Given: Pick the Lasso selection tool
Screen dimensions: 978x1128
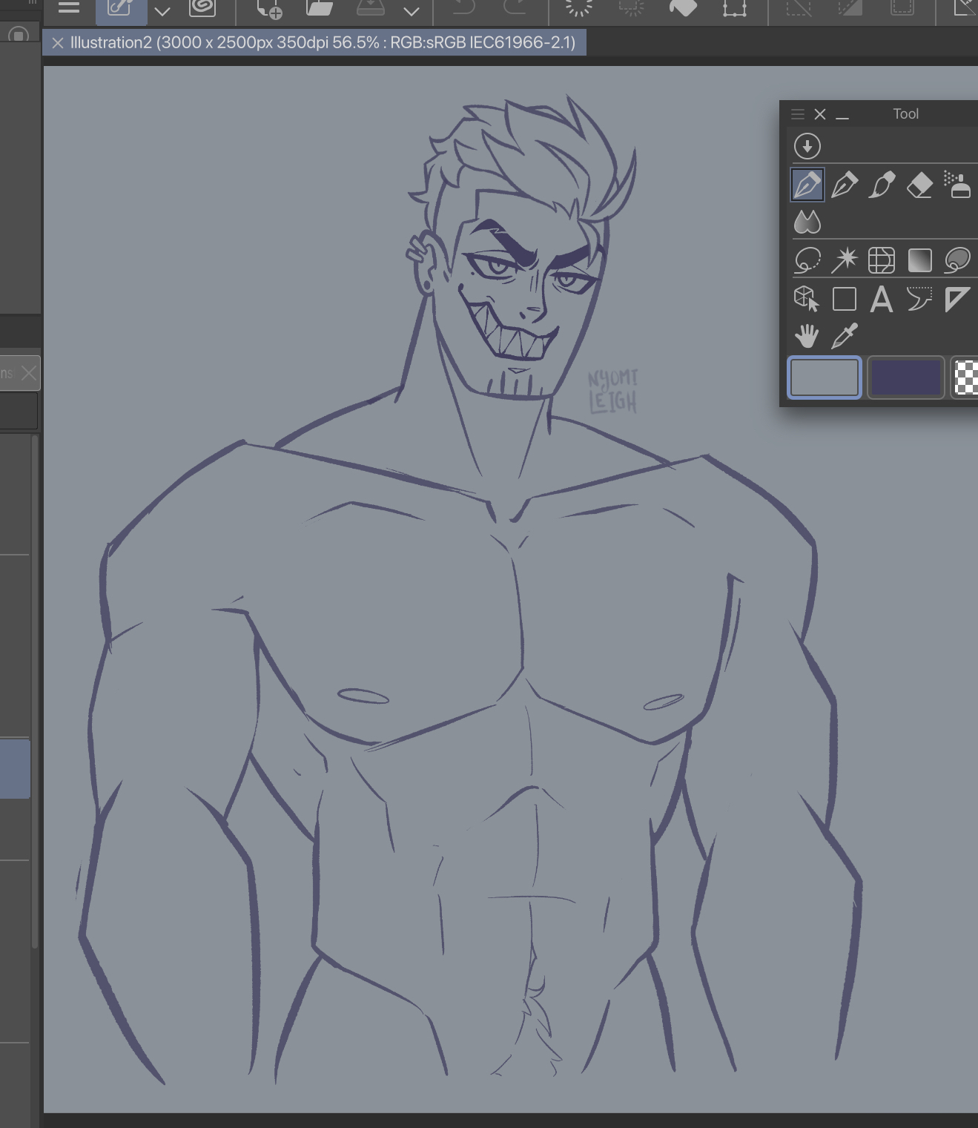Looking at the screenshot, I should pos(807,260).
